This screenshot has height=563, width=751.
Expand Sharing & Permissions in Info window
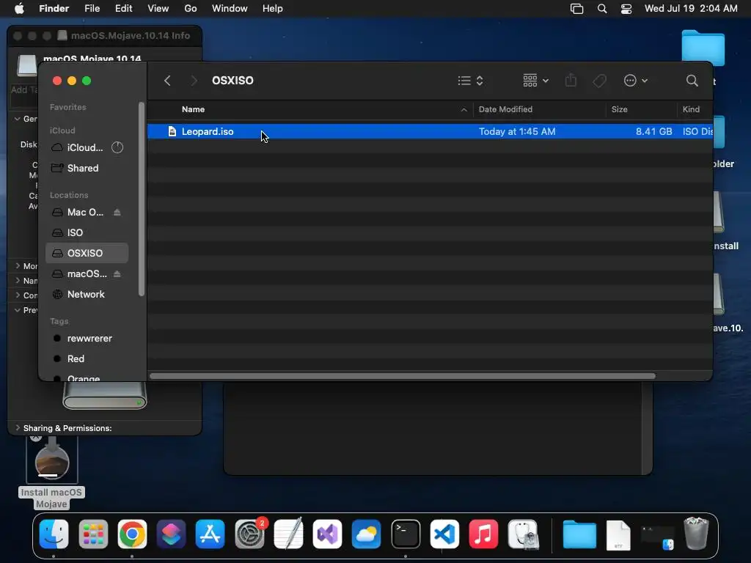(18, 427)
